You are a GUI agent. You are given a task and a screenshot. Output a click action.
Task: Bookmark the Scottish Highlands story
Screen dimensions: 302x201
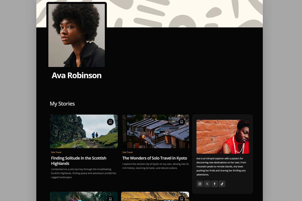click(x=110, y=122)
